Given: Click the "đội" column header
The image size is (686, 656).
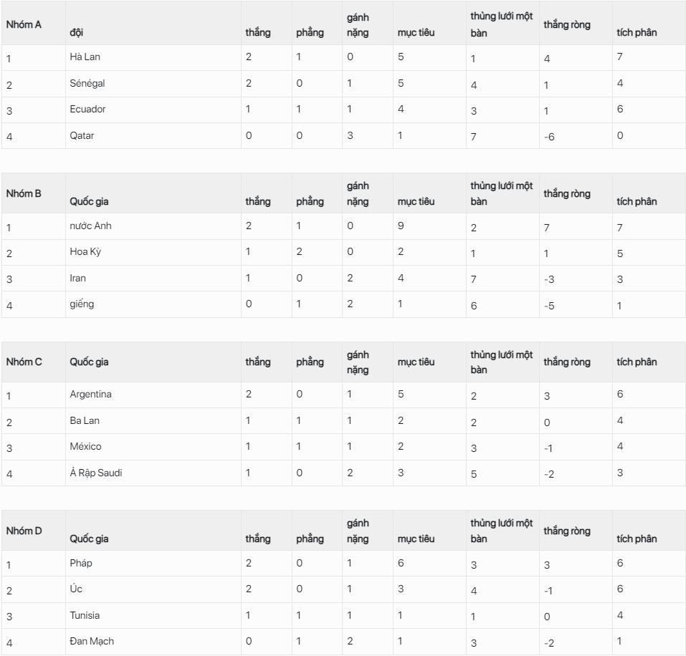Looking at the screenshot, I should pos(77,32).
